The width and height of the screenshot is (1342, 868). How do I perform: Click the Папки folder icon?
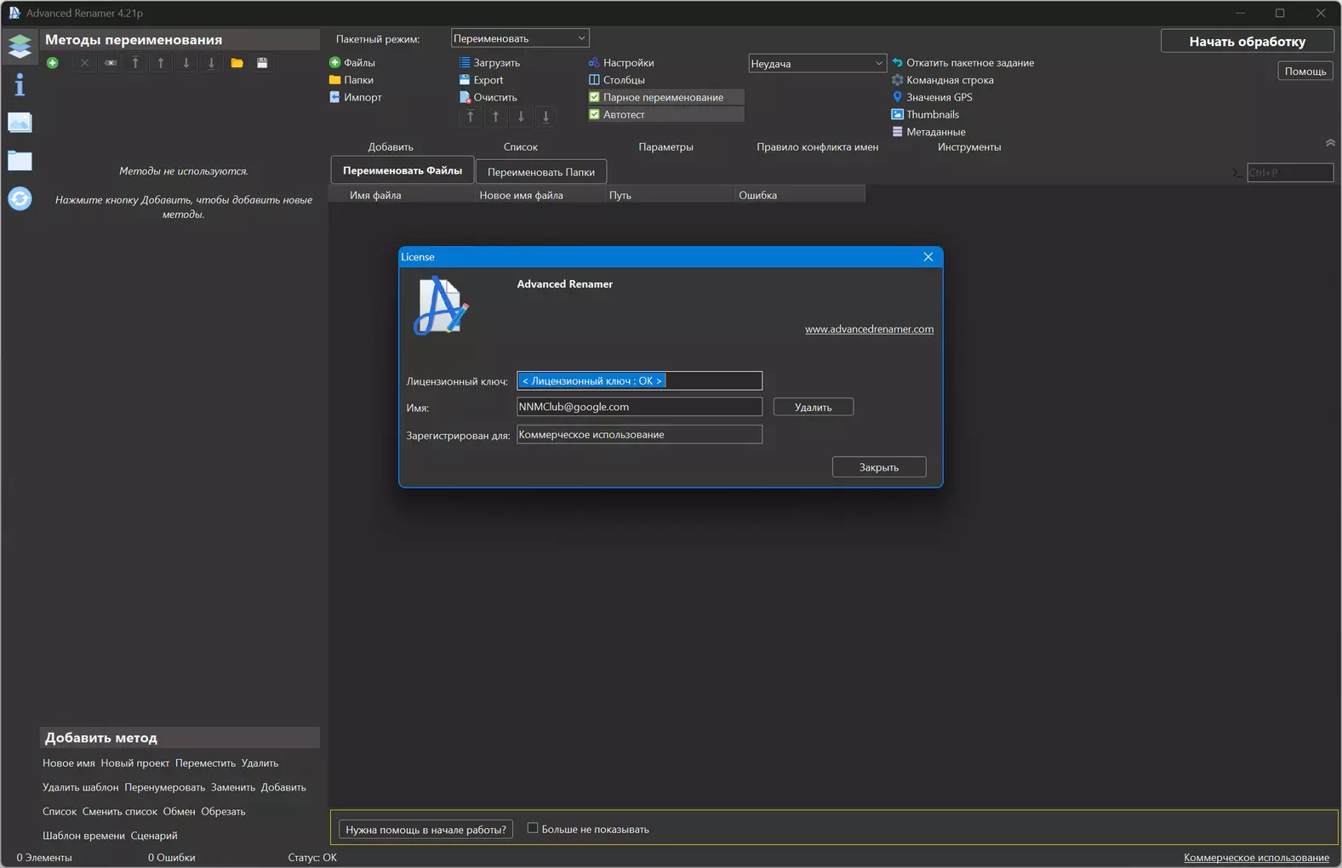click(x=334, y=80)
